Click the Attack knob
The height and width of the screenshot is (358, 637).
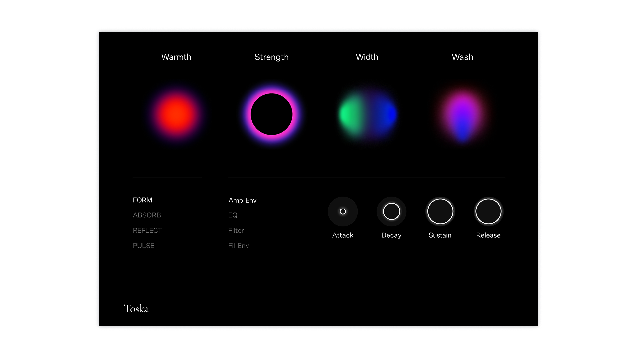(x=343, y=211)
